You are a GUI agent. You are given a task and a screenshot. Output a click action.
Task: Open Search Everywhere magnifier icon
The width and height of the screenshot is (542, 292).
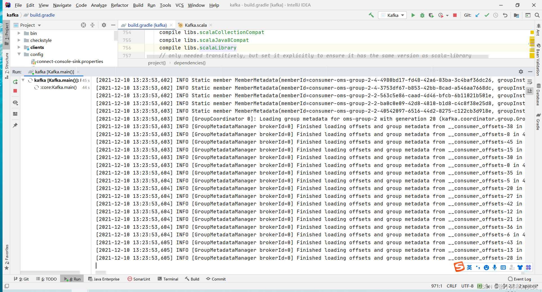tap(537, 15)
